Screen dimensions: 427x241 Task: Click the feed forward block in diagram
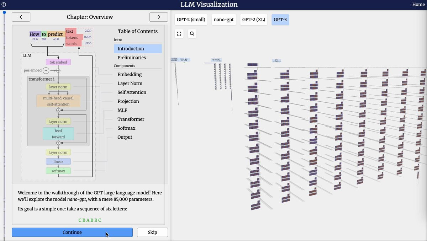tap(58, 134)
